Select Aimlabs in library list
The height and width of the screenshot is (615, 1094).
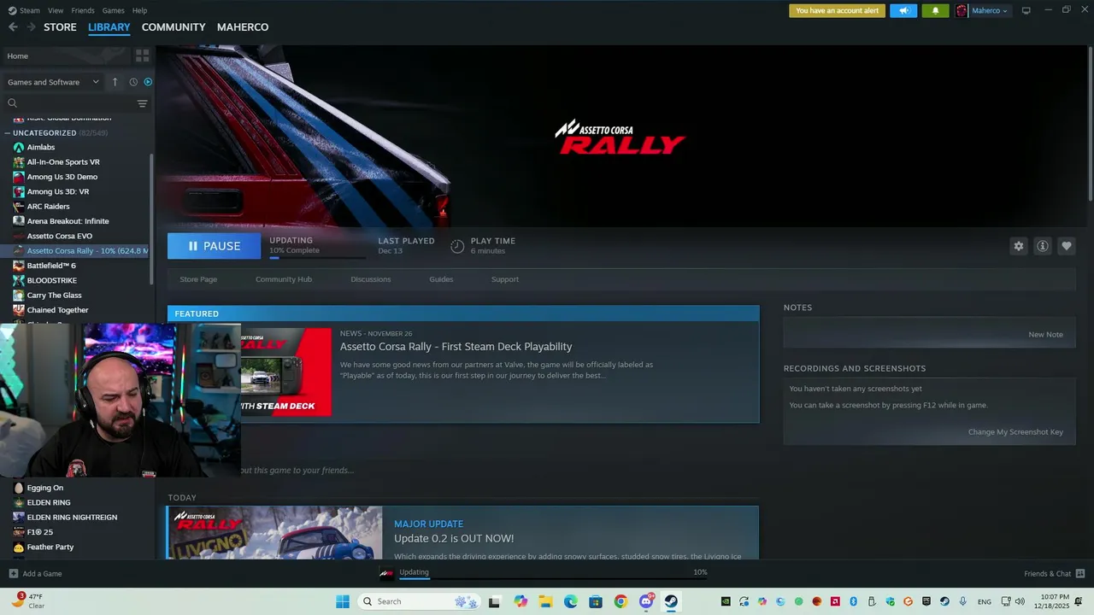pyautogui.click(x=40, y=147)
